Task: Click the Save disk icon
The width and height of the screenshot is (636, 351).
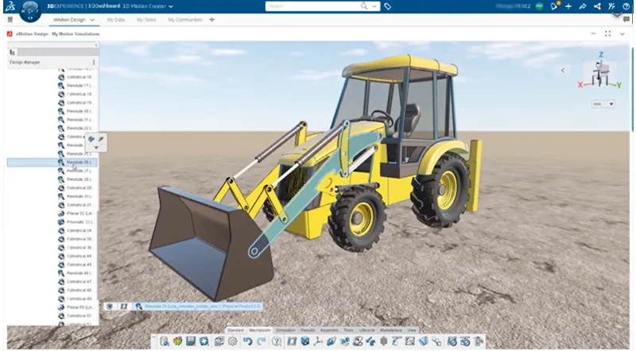Action: pyautogui.click(x=191, y=341)
